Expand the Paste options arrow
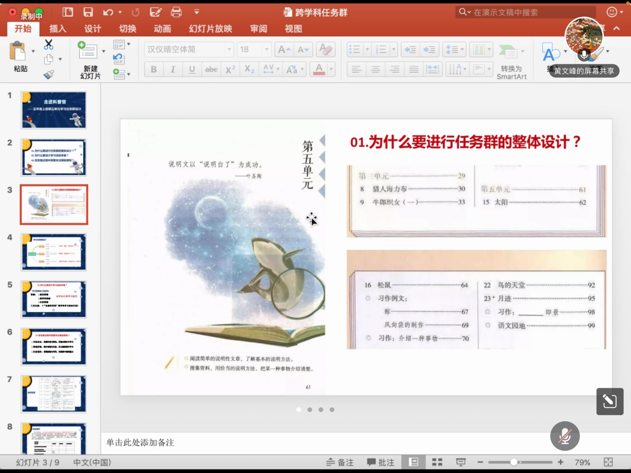 click(33, 51)
